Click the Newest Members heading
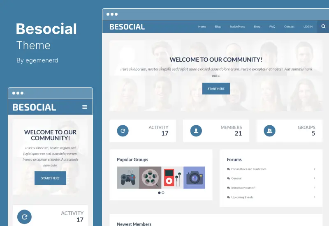The image size is (329, 226). point(134,224)
